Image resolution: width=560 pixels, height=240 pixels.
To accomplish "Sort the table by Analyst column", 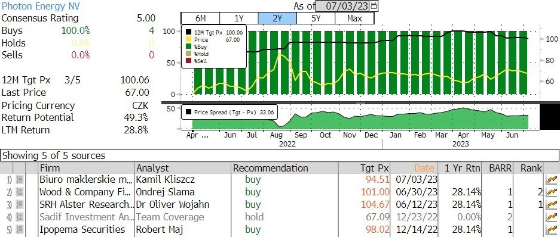I will pyautogui.click(x=183, y=168).
